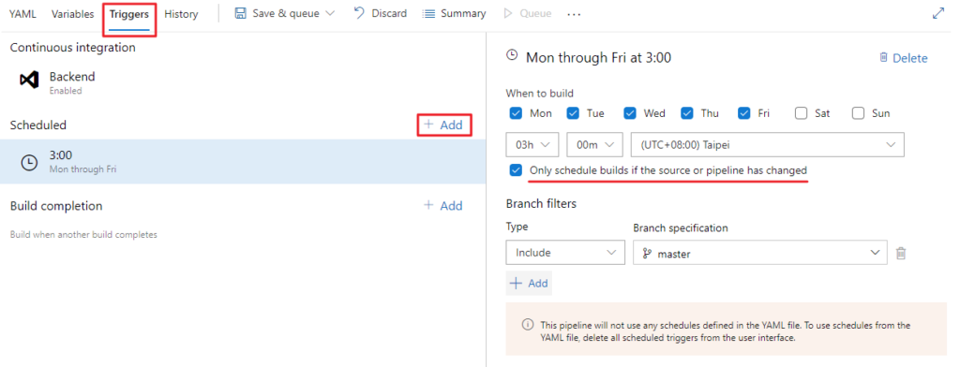Screen dimensions: 960x367
Task: Open the master branch specification combo box
Action: 759,253
